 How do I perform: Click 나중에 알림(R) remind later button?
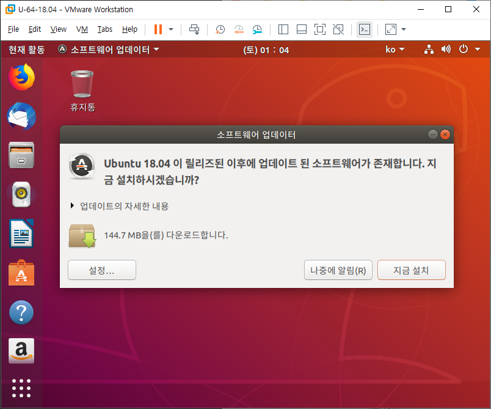pyautogui.click(x=338, y=270)
